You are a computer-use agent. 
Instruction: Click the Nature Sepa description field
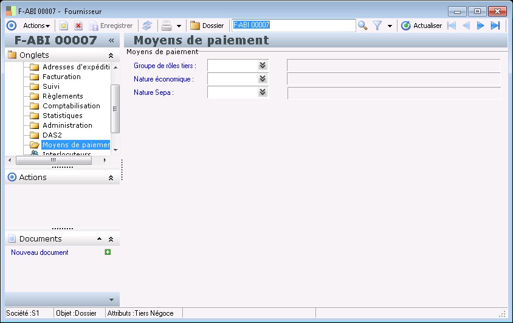tap(394, 93)
